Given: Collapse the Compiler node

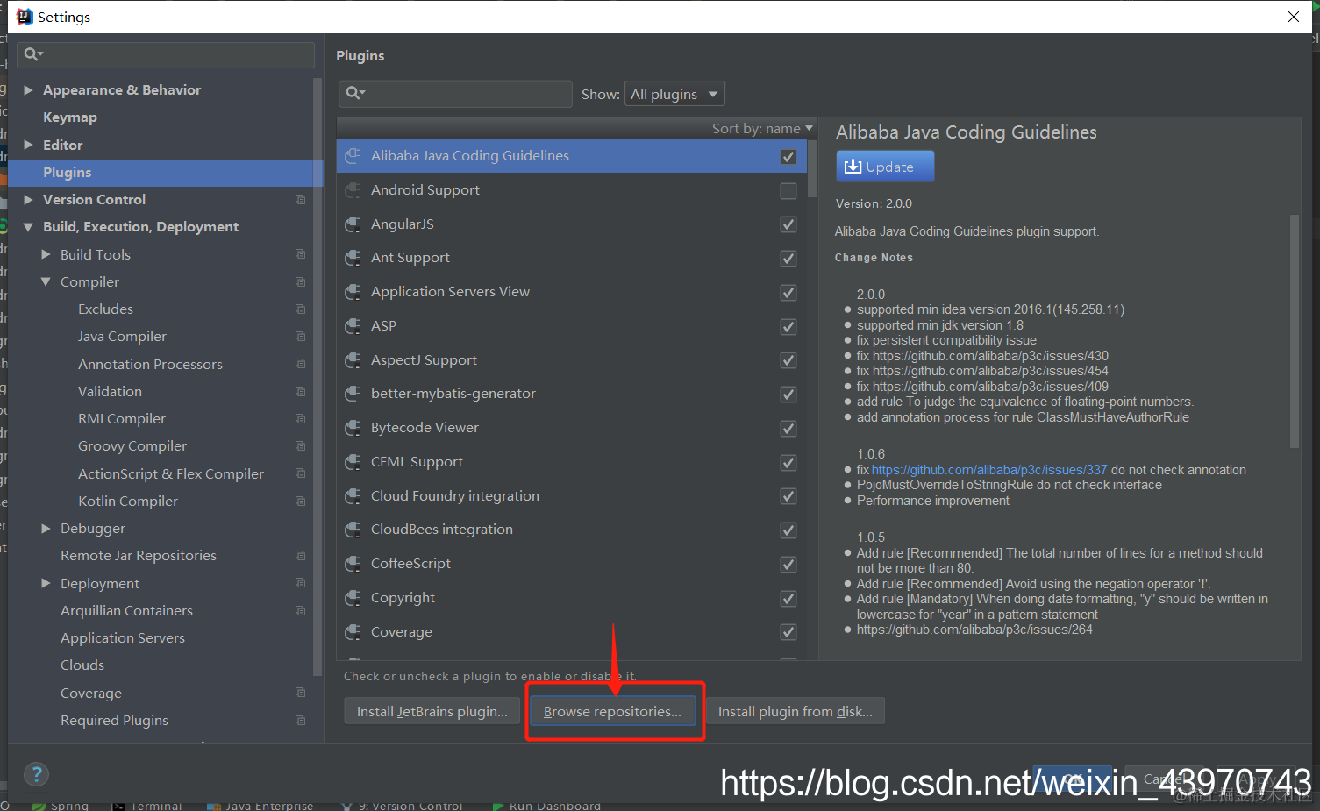Looking at the screenshot, I should tap(46, 281).
